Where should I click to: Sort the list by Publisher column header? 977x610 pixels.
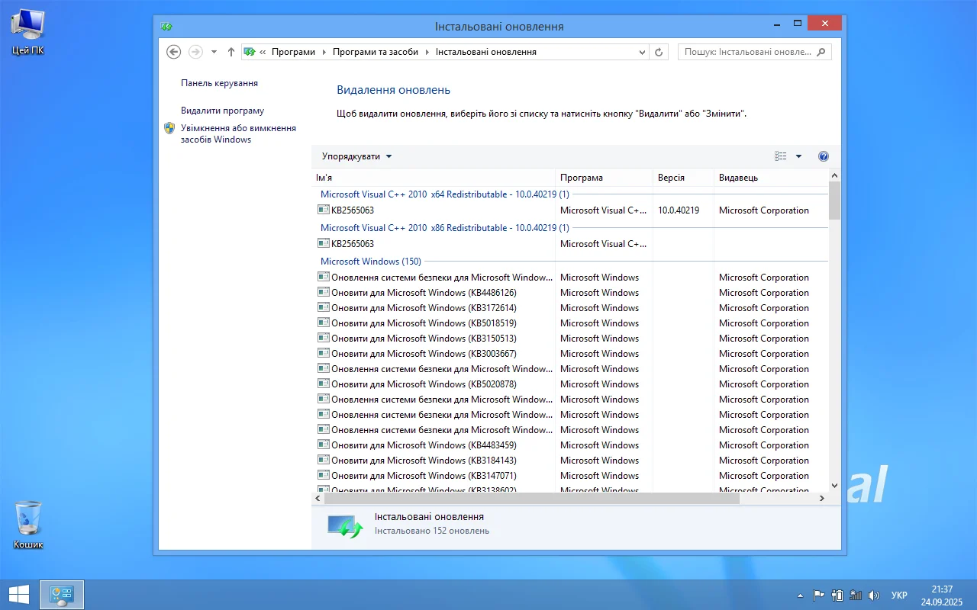tap(738, 178)
